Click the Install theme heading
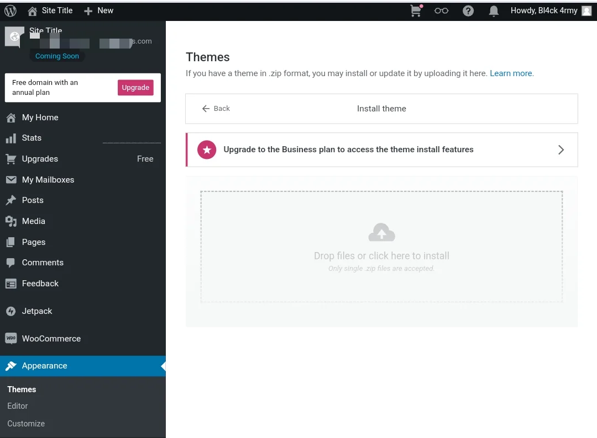This screenshot has height=438, width=597. [x=381, y=109]
